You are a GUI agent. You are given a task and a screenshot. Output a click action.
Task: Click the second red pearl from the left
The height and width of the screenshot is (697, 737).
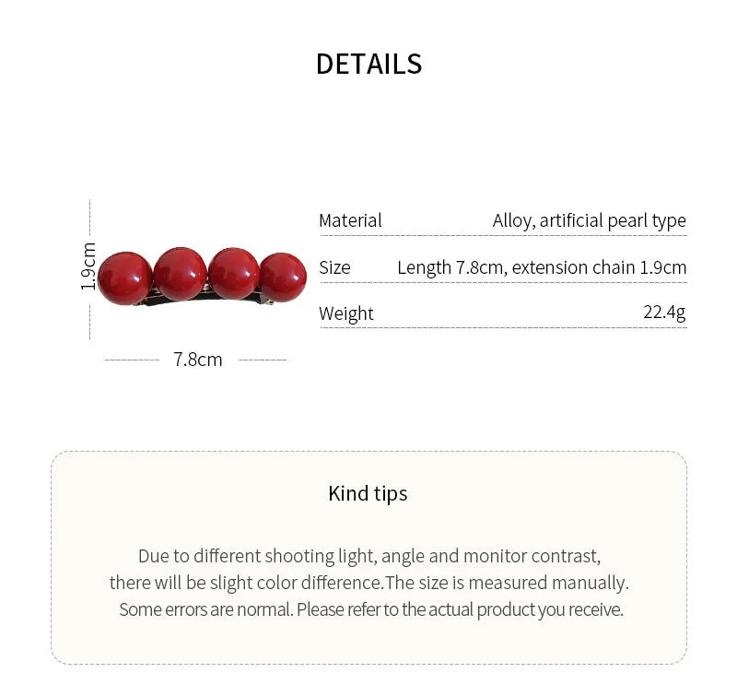click(180, 273)
